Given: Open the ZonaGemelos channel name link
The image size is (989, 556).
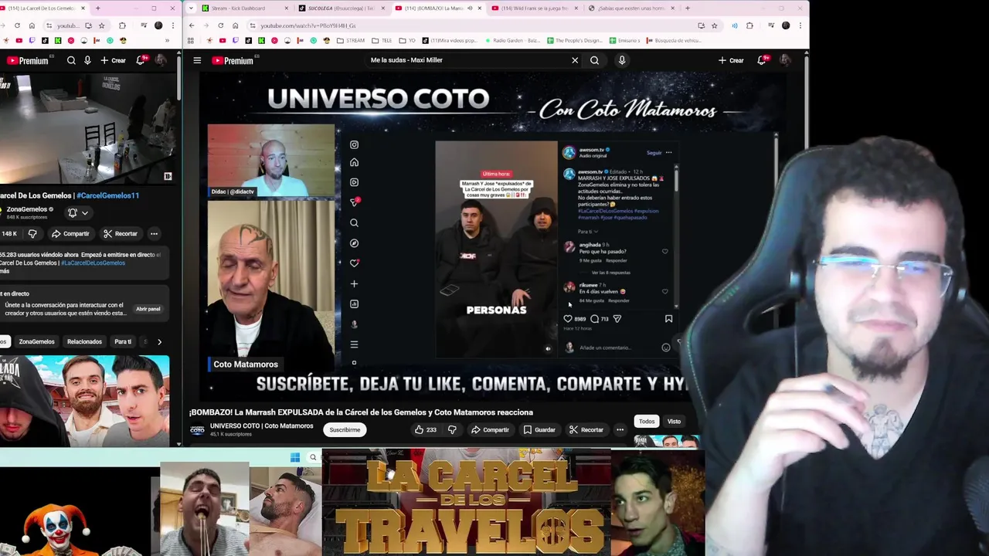Looking at the screenshot, I should (x=25, y=209).
